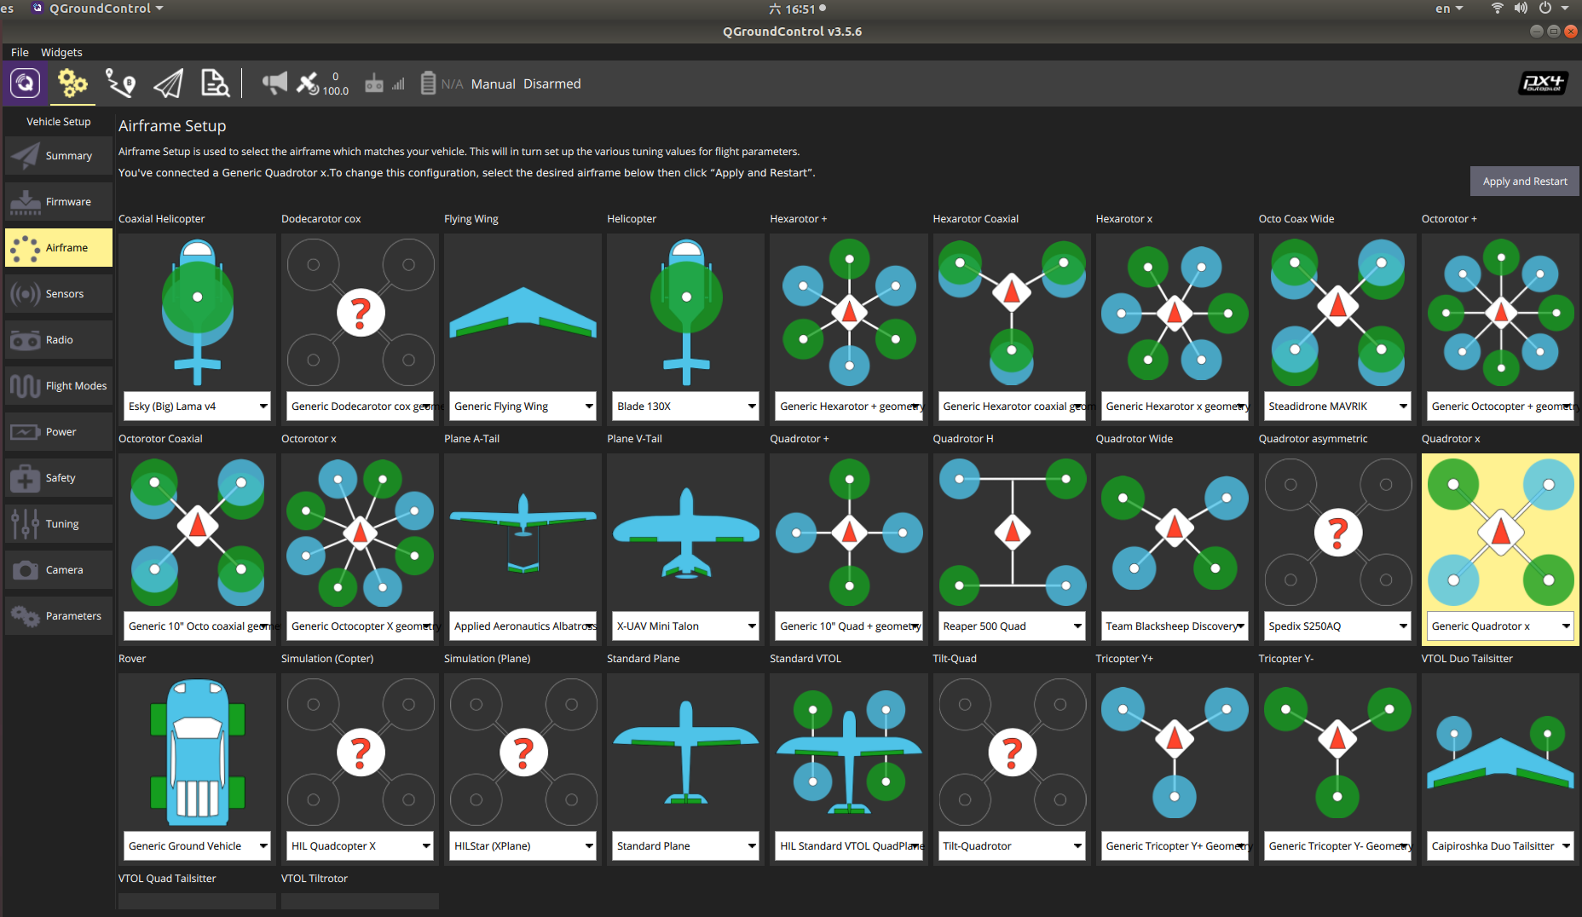Select the Quadrotor Wide airframe image

click(x=1175, y=531)
